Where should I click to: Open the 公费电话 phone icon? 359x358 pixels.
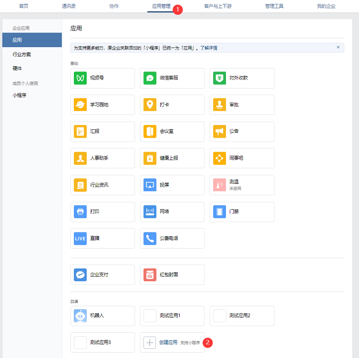click(150, 238)
